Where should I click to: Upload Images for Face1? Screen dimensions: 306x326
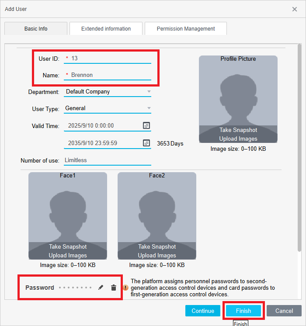point(68,255)
